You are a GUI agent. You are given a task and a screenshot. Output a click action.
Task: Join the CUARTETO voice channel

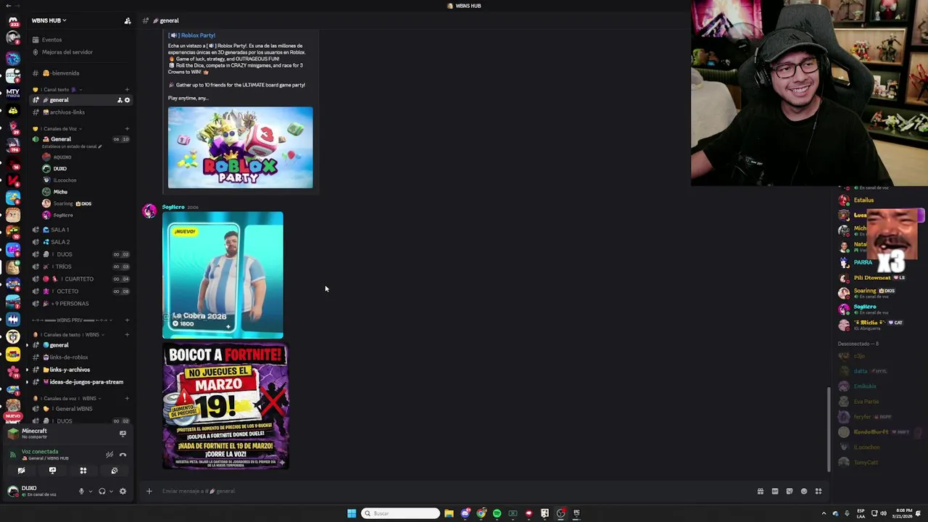tap(80, 279)
